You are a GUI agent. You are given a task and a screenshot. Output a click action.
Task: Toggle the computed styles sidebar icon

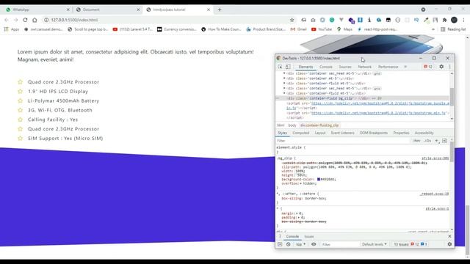[444, 141]
